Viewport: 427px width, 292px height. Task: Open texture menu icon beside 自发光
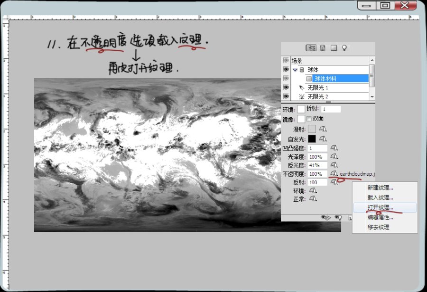point(323,139)
